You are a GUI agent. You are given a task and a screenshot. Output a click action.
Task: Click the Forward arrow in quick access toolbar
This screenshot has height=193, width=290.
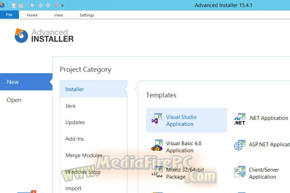pos(48,5)
